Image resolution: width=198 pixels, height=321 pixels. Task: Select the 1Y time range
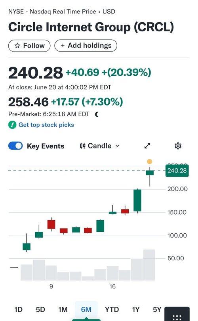click(136, 309)
